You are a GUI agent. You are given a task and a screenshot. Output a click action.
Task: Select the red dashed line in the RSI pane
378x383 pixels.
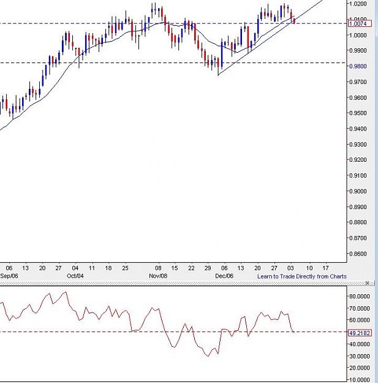click(x=173, y=332)
